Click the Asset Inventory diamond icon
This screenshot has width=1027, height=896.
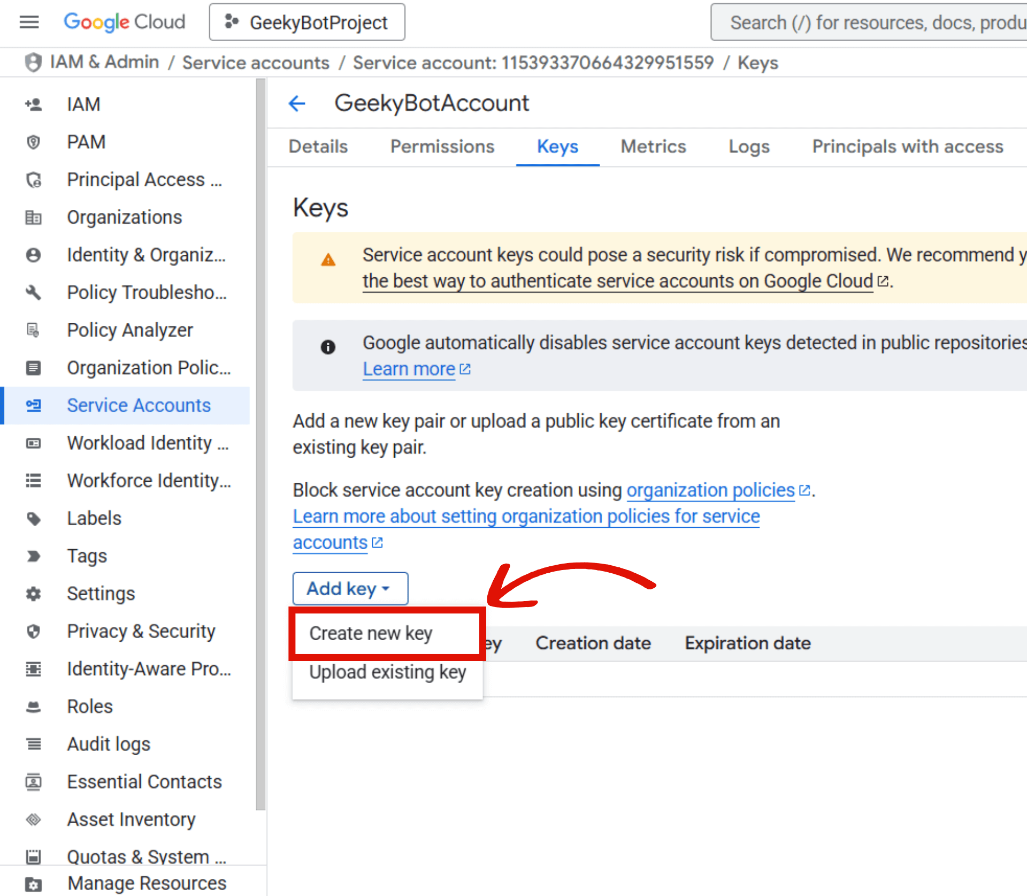(x=33, y=819)
